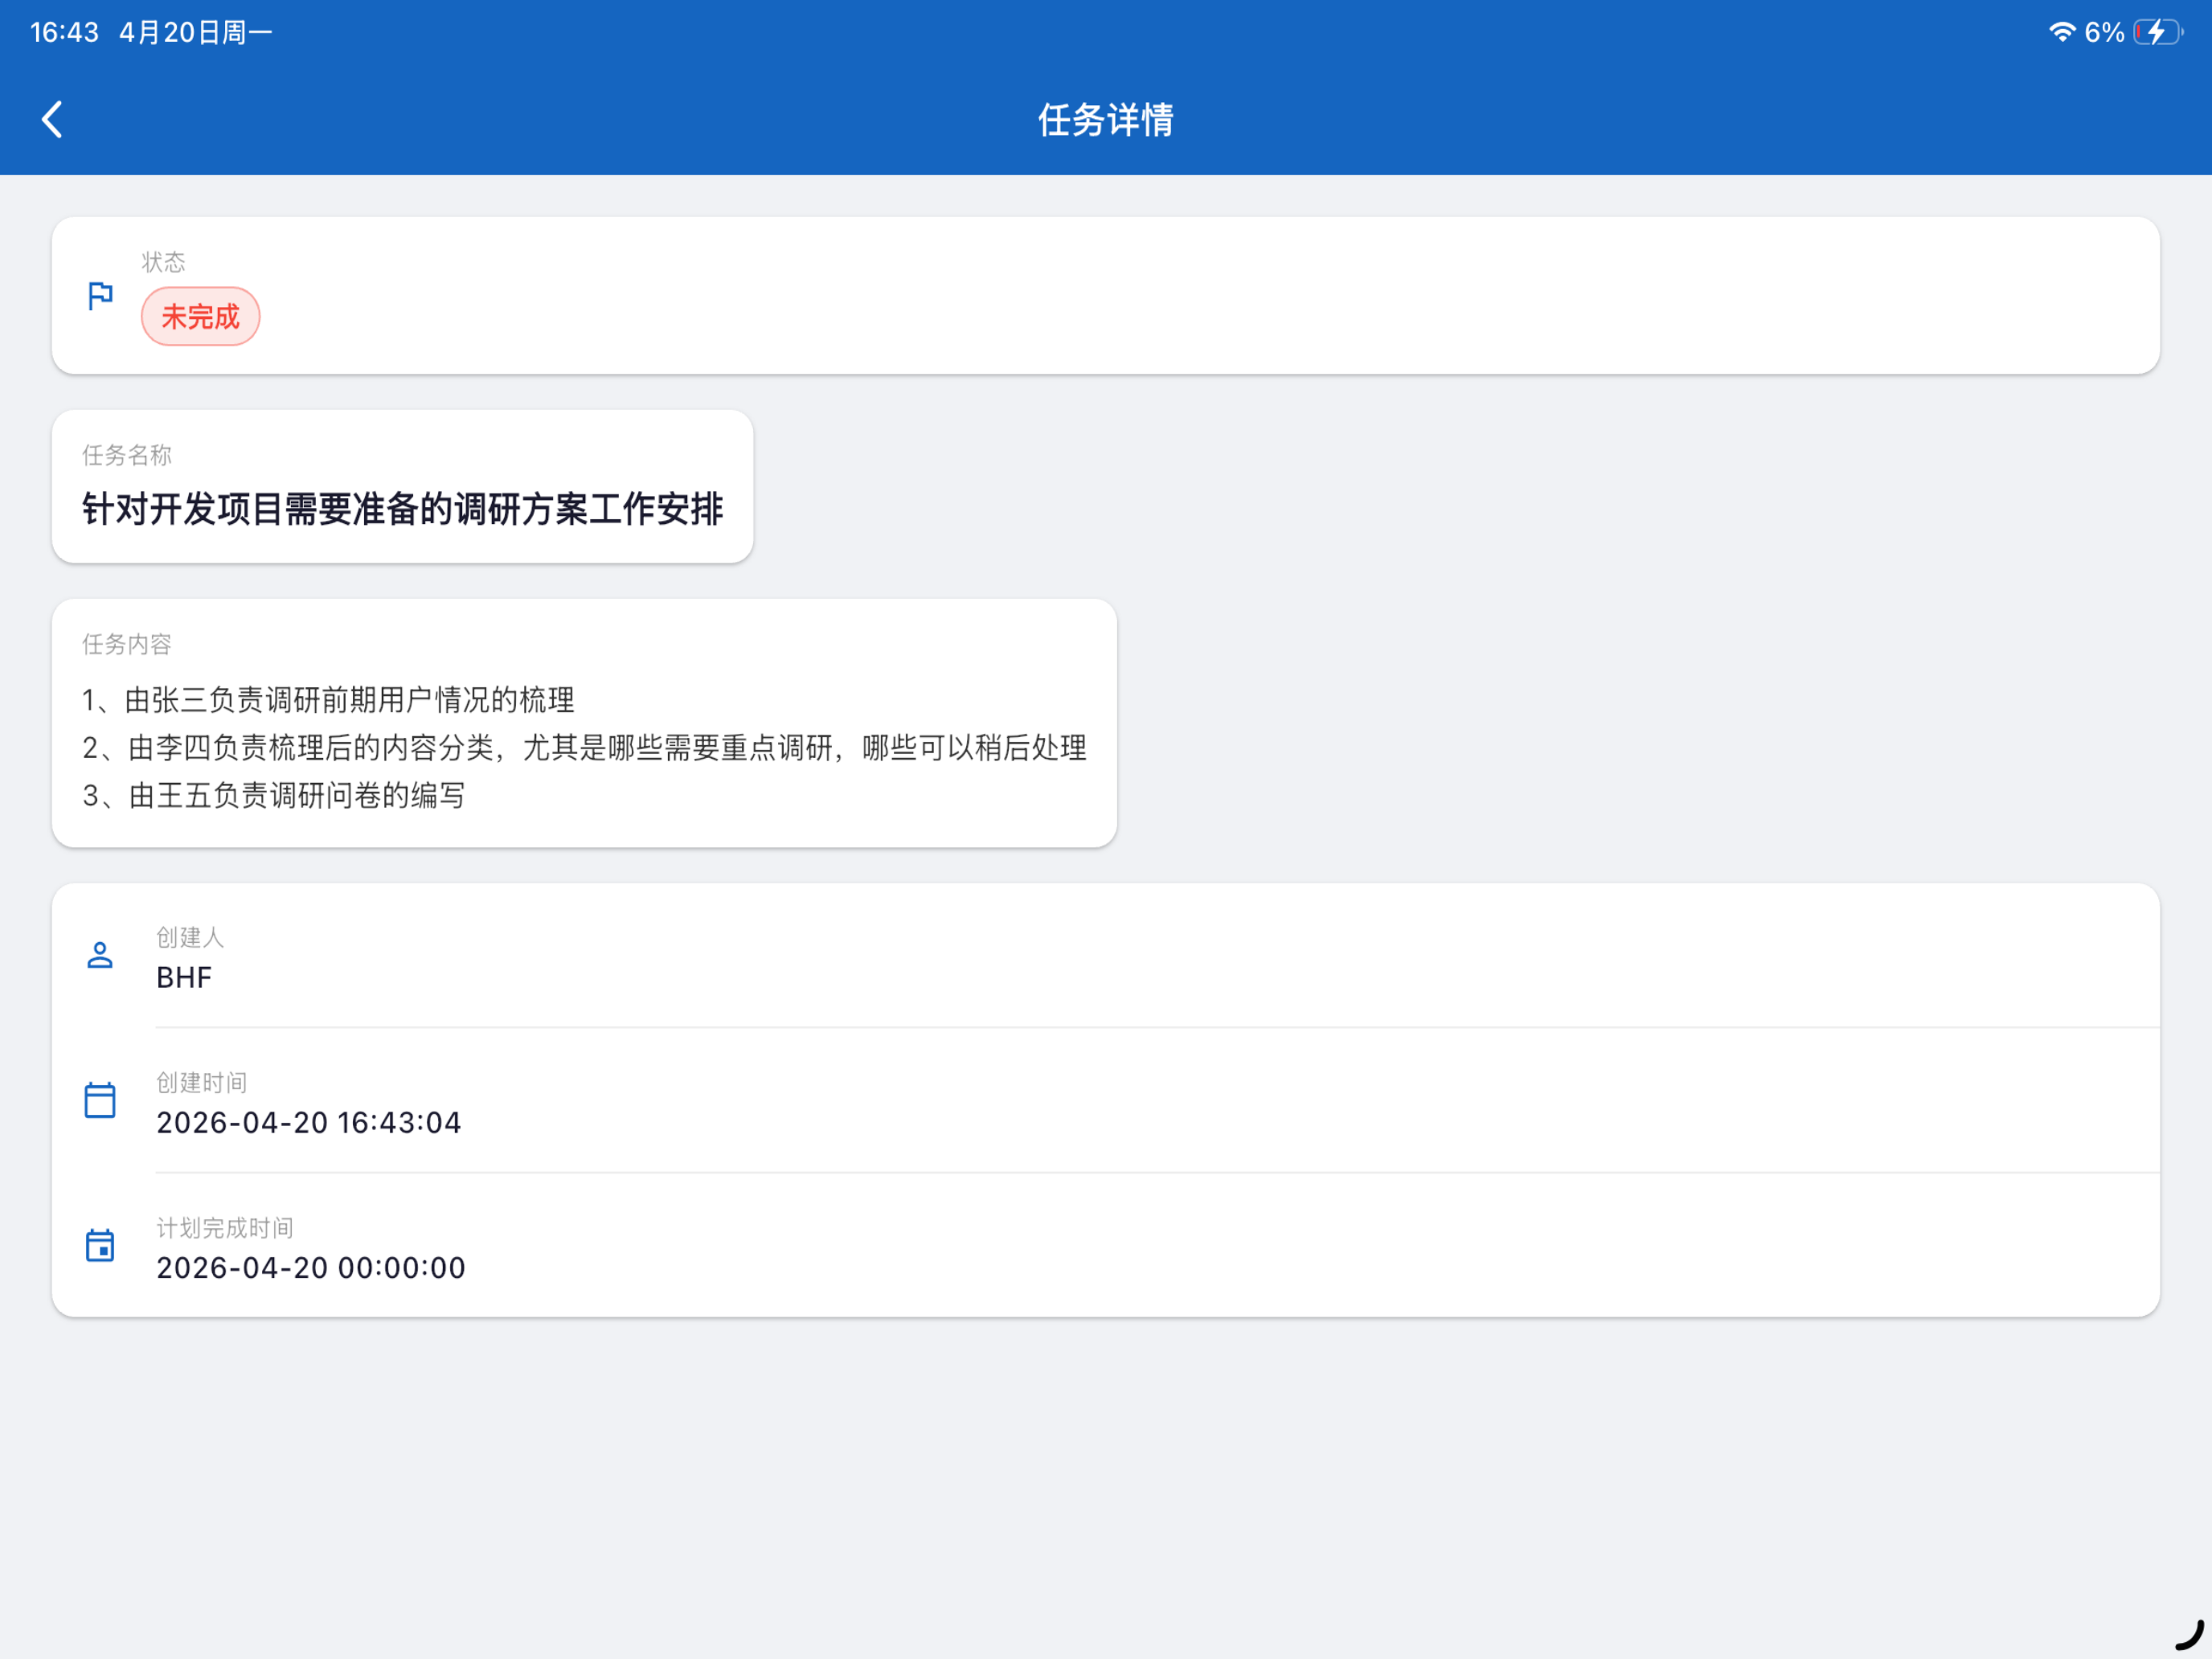Click the creator name BHF

pos(184,977)
